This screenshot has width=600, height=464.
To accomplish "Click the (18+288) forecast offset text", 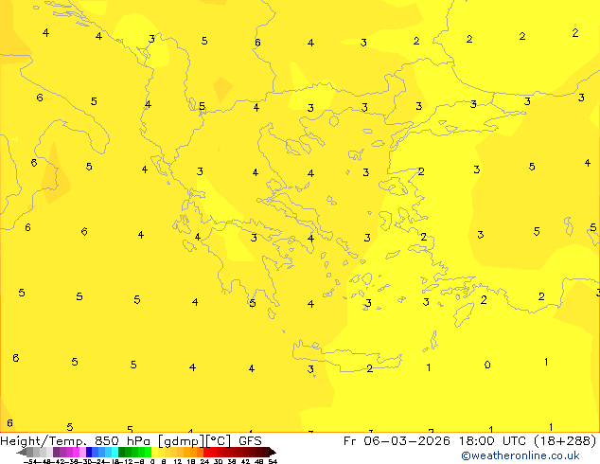I will click(566, 441).
